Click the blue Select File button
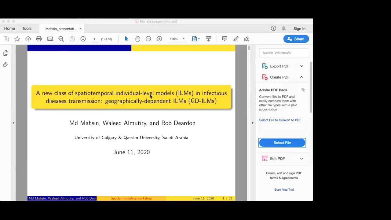This screenshot has height=220, width=391. [x=282, y=143]
